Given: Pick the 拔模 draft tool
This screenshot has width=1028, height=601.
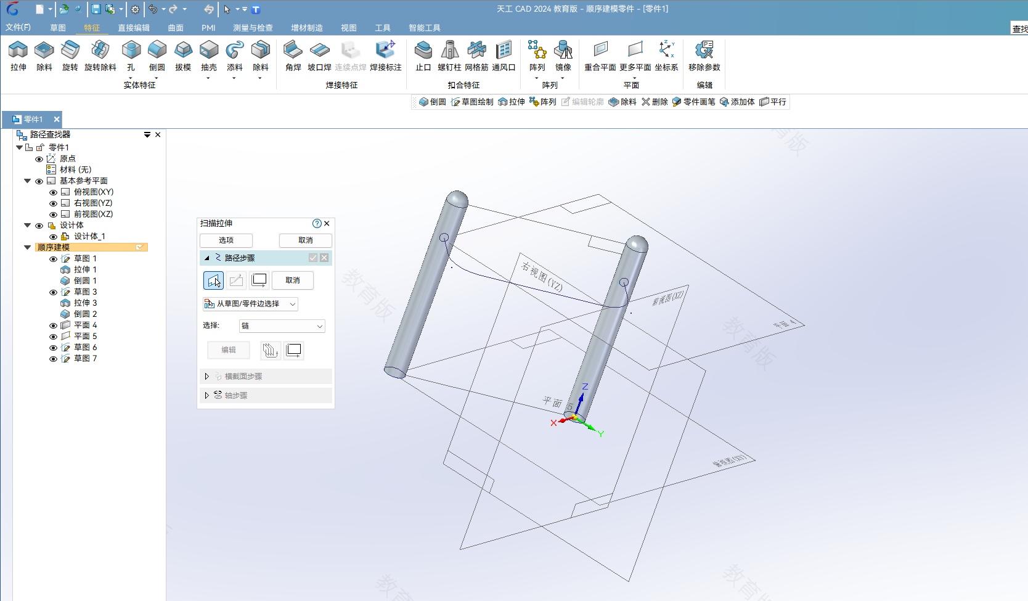Looking at the screenshot, I should click(183, 56).
